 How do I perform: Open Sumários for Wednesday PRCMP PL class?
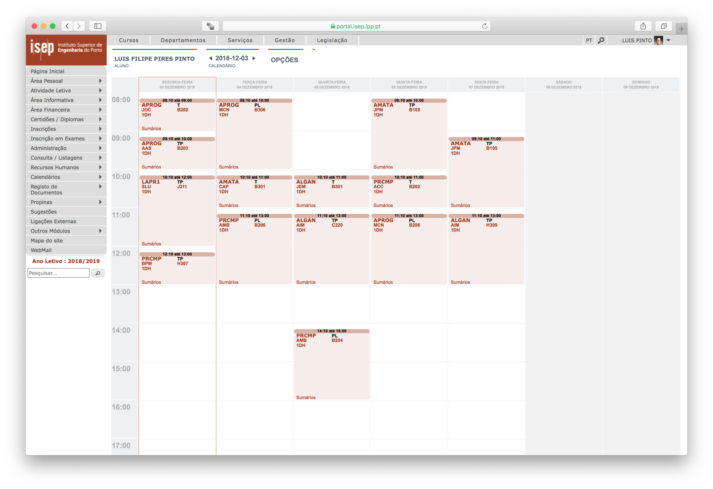point(306,397)
